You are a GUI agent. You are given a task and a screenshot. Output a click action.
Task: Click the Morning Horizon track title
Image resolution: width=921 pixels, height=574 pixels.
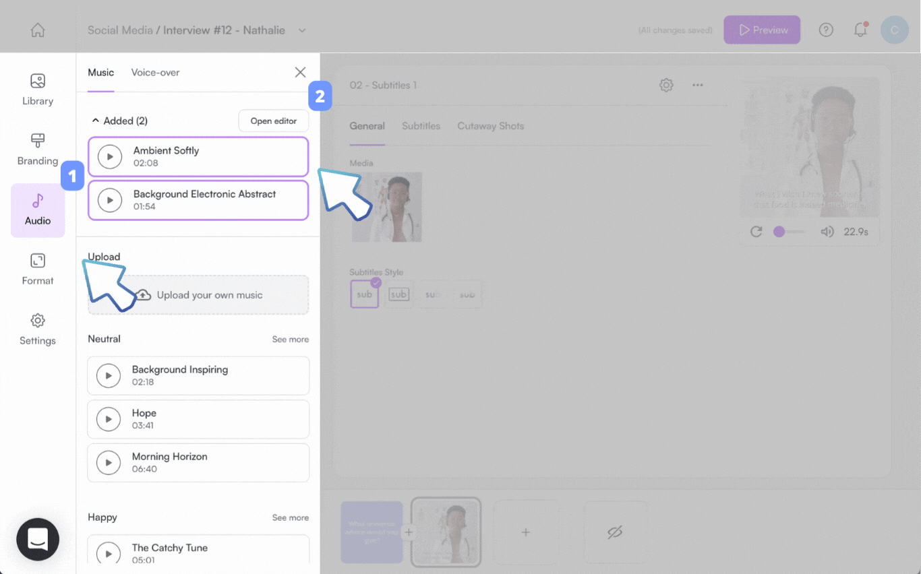pyautogui.click(x=170, y=457)
